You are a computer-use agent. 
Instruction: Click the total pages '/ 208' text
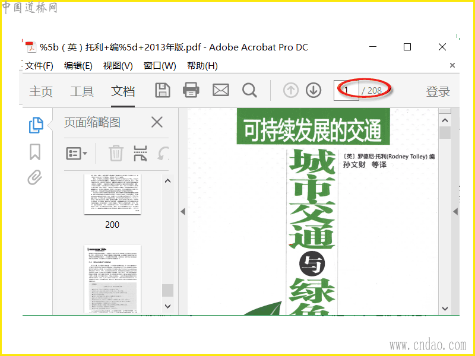pyautogui.click(x=372, y=91)
